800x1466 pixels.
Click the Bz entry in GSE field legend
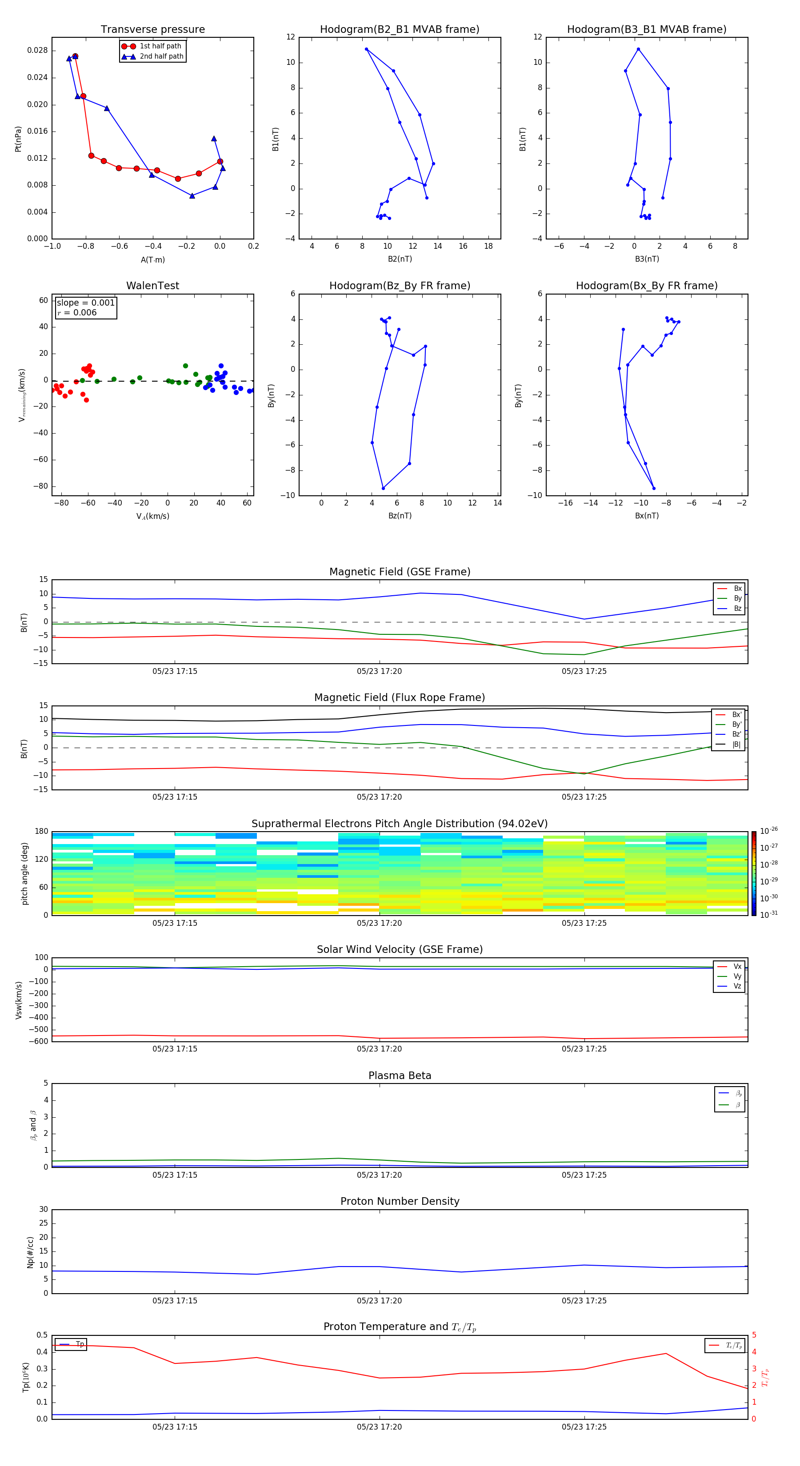pos(729,608)
